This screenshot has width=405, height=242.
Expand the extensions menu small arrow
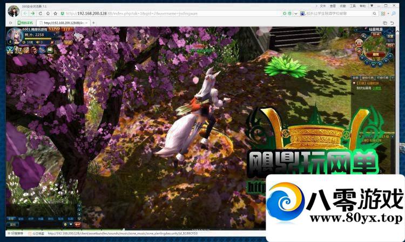[x=388, y=13]
